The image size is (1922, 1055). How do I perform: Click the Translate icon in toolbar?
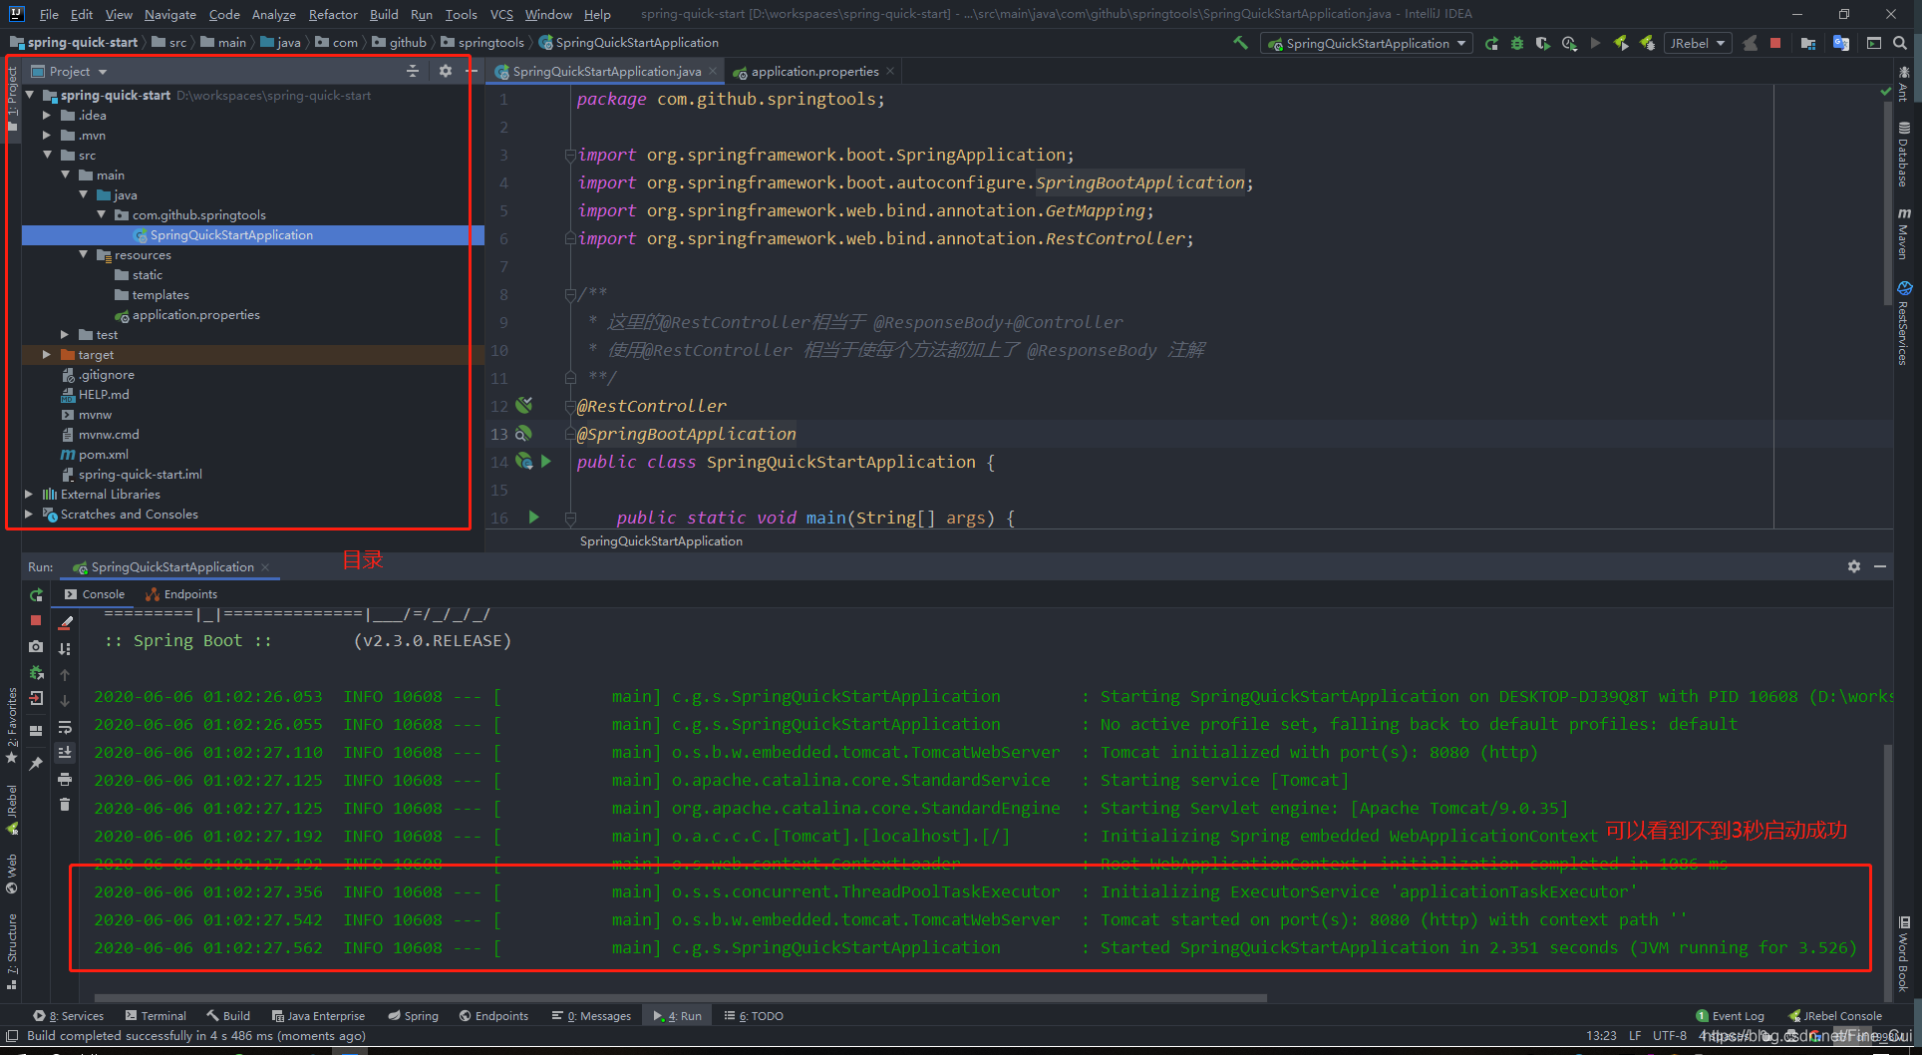click(x=1841, y=43)
